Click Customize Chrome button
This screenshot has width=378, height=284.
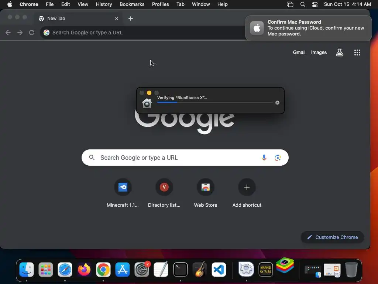(332, 237)
